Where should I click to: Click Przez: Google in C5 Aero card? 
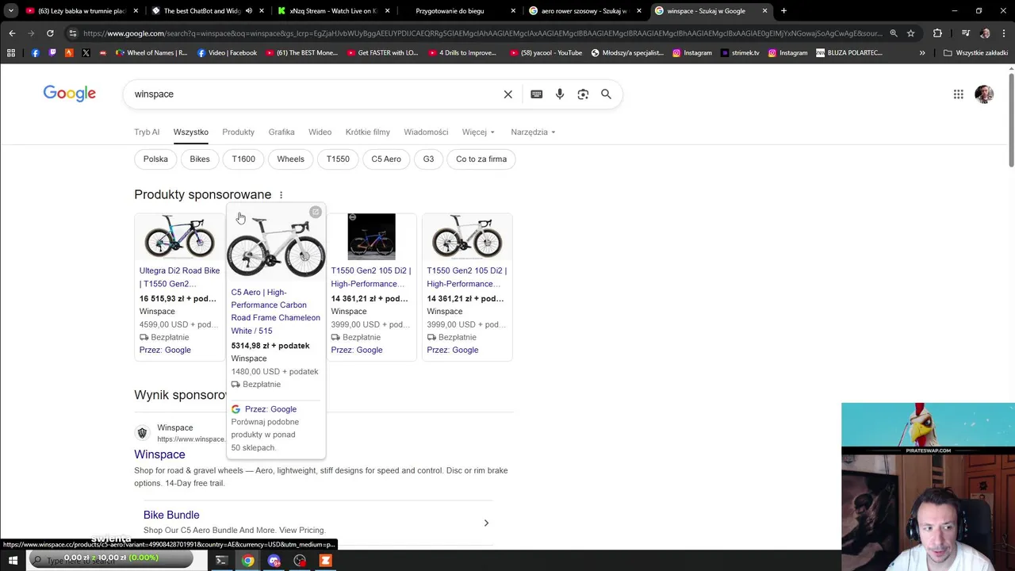[270, 409]
